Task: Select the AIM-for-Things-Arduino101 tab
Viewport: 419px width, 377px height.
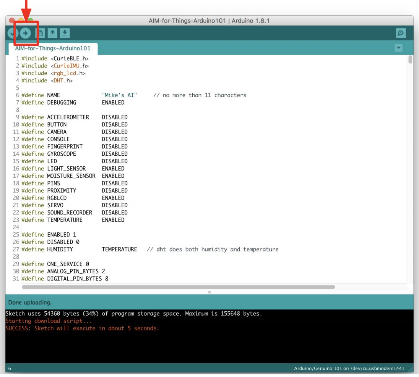Action: [x=53, y=48]
